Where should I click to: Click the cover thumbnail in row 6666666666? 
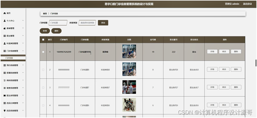[129, 105]
